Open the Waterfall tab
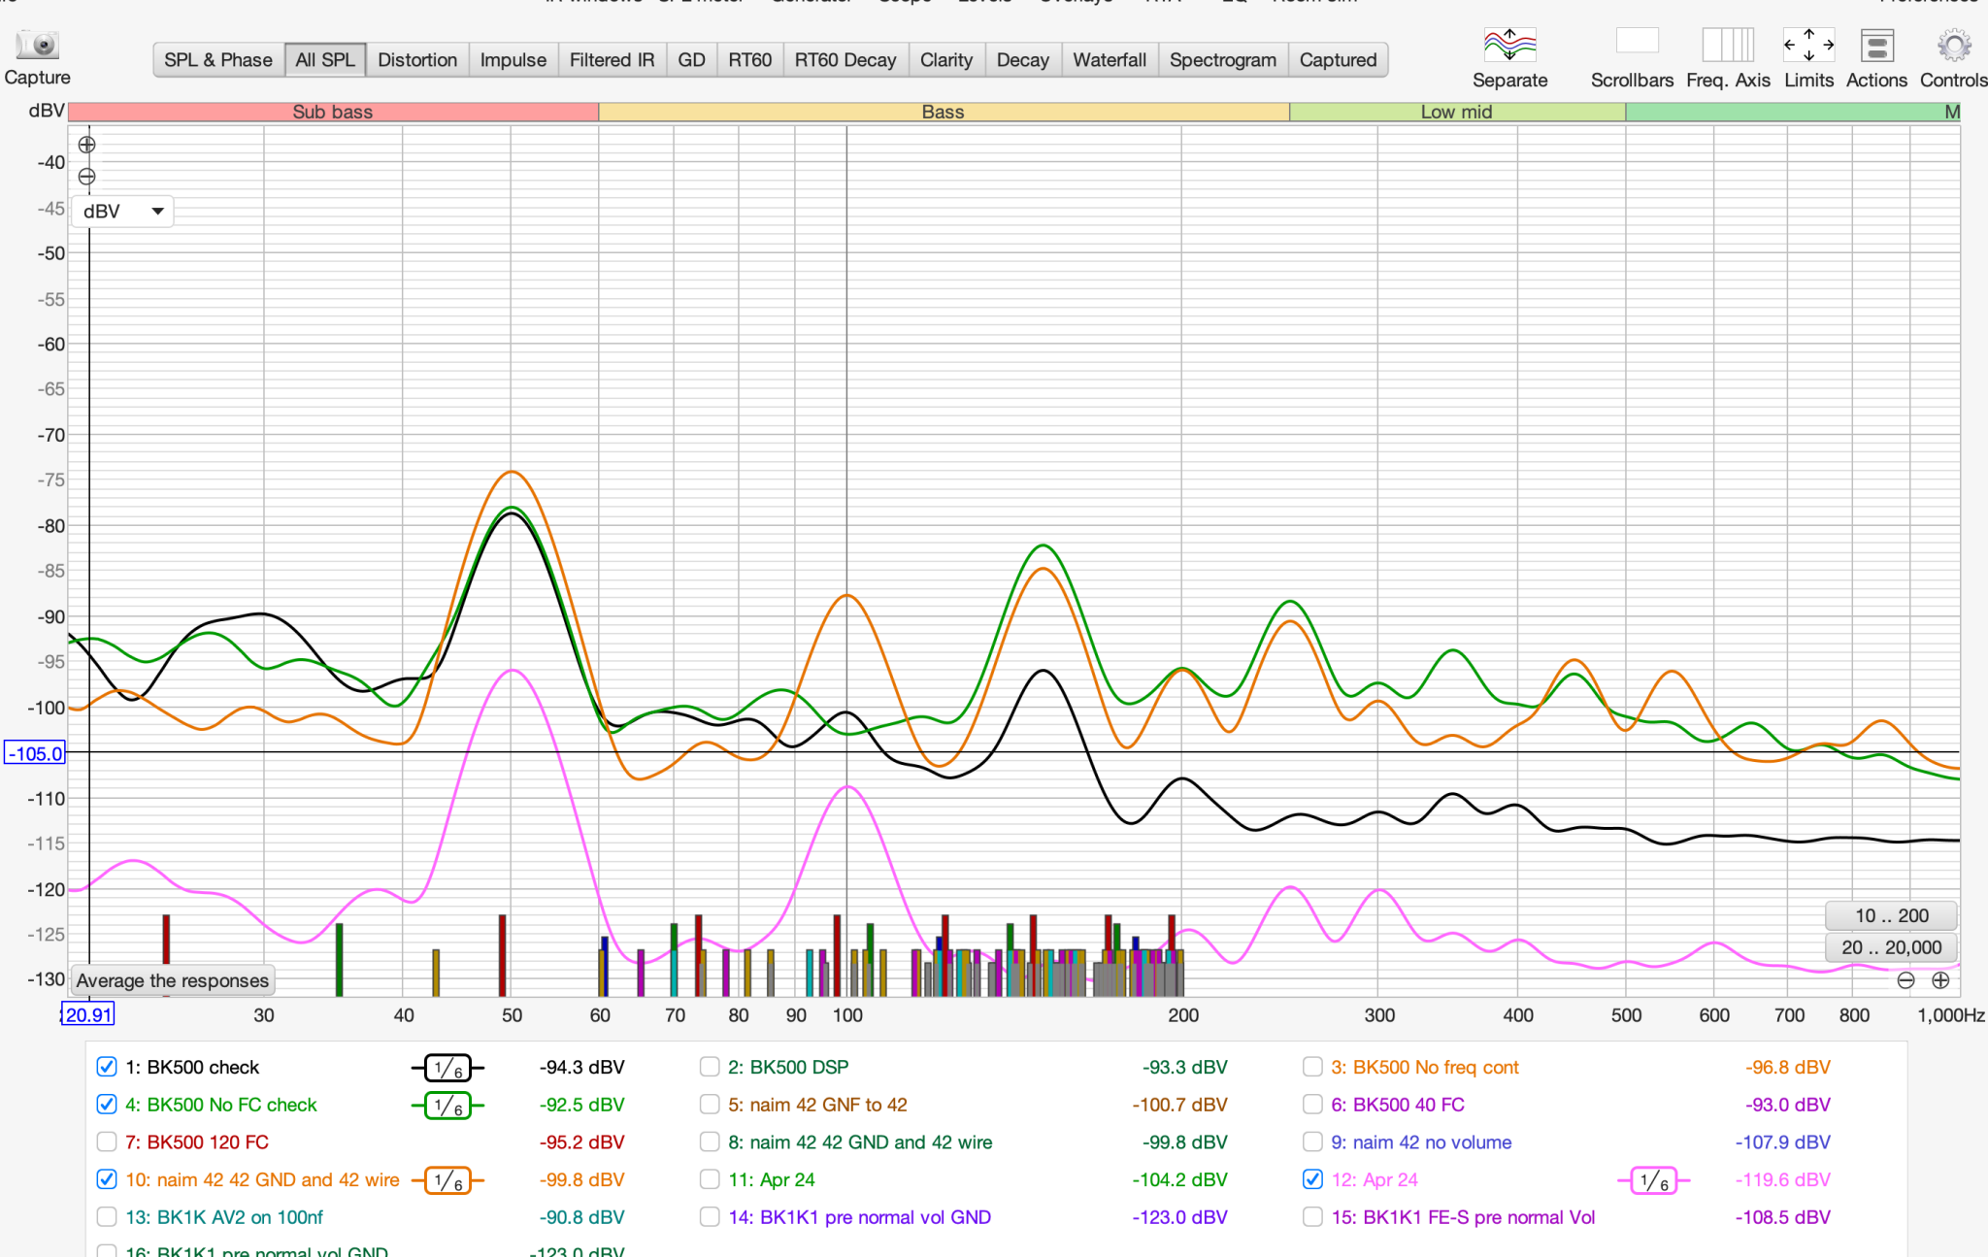1988x1257 pixels. pyautogui.click(x=1110, y=60)
